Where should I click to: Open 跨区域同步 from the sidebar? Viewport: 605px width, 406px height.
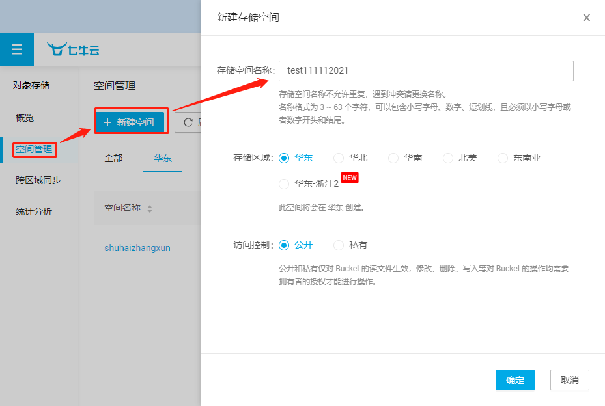click(38, 180)
